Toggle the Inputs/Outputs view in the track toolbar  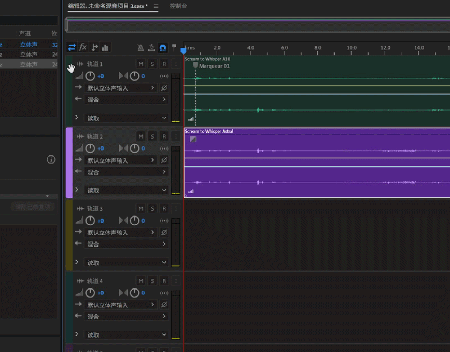[72, 47]
